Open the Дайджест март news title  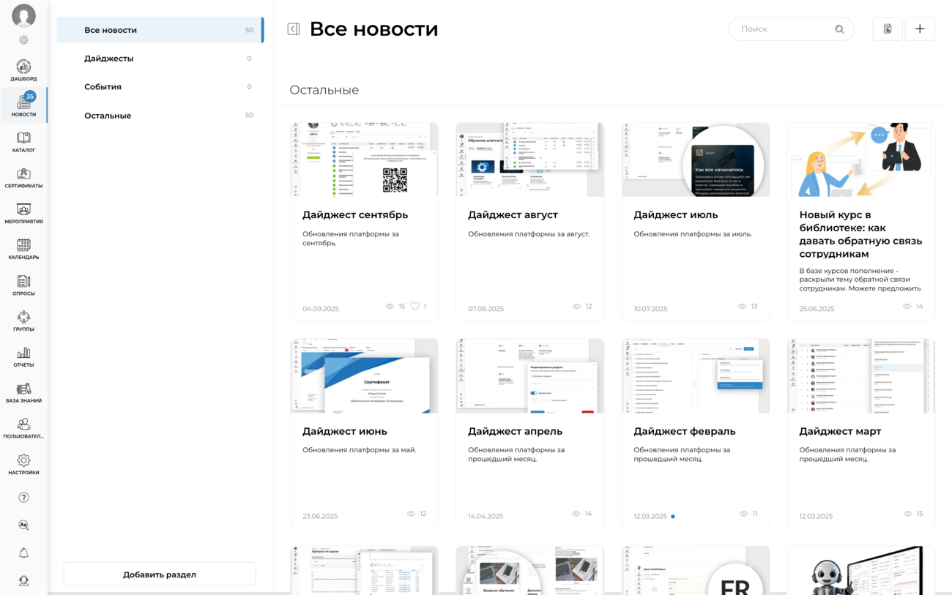point(840,431)
